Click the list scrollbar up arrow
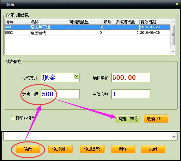181x161 pixels. 173,22
